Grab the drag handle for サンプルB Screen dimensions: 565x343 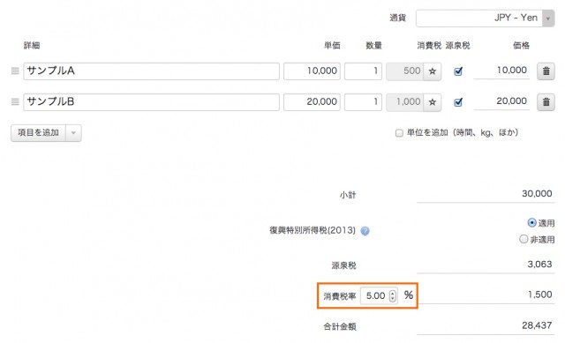[15, 102]
